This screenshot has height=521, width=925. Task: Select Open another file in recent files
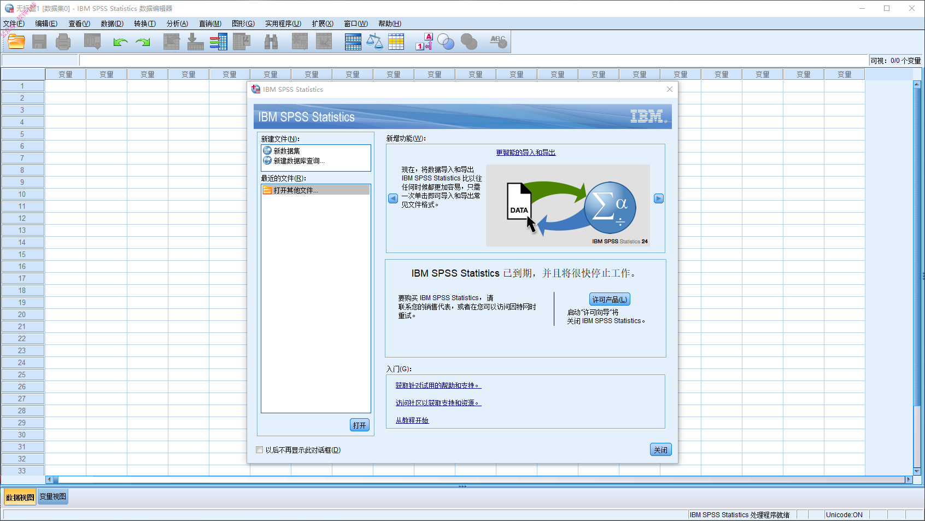[316, 190]
